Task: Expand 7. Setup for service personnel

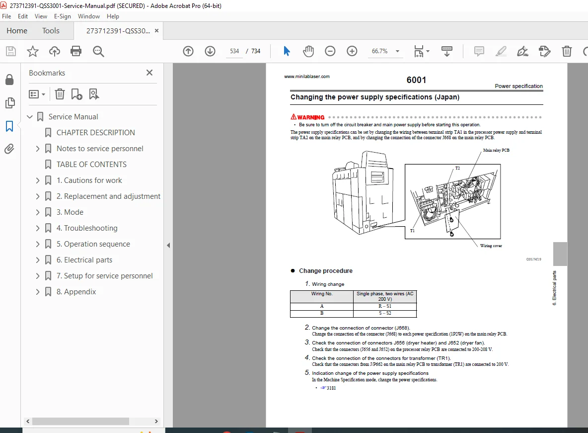Action: [38, 276]
